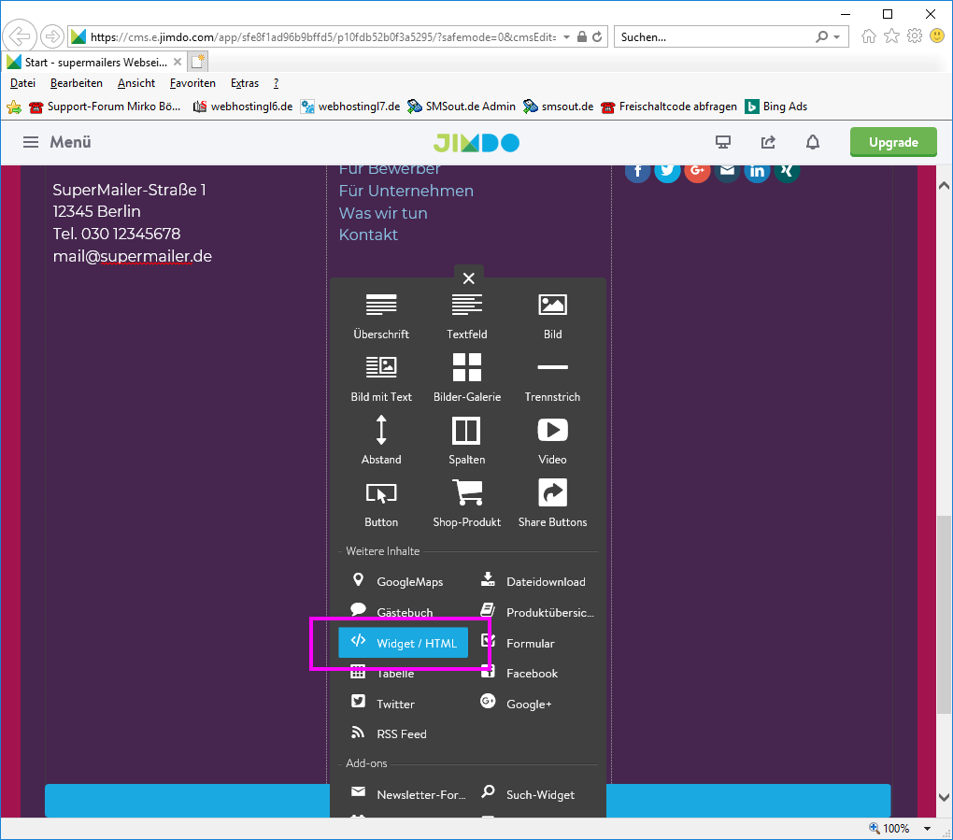Follow the Kontakt footer link
This screenshot has width=953, height=840.
(368, 235)
